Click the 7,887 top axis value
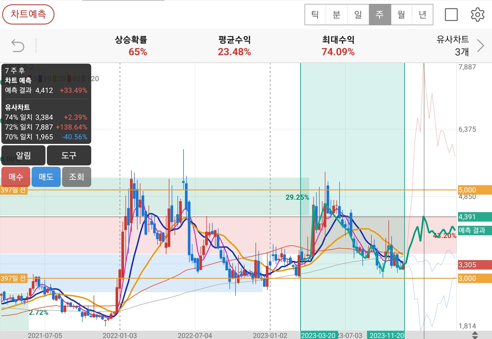Viewport: 492px width, 339px height. (x=467, y=67)
